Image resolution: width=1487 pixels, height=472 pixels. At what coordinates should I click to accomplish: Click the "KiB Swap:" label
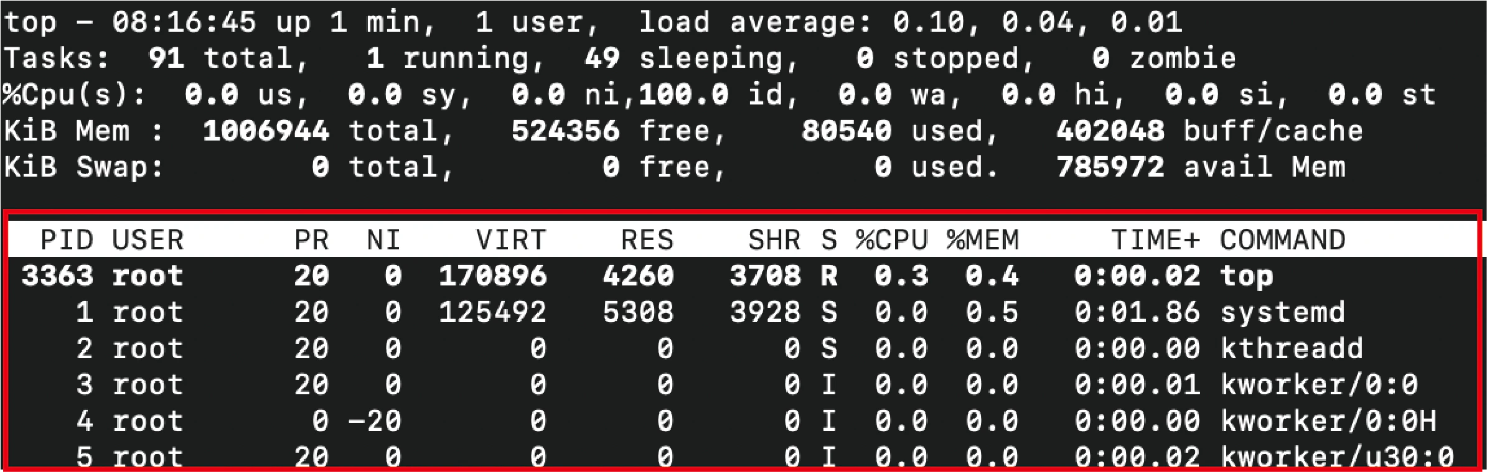coord(83,167)
